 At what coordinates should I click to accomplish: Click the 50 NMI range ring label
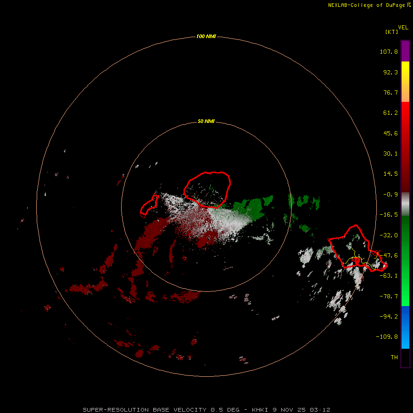tap(206, 122)
